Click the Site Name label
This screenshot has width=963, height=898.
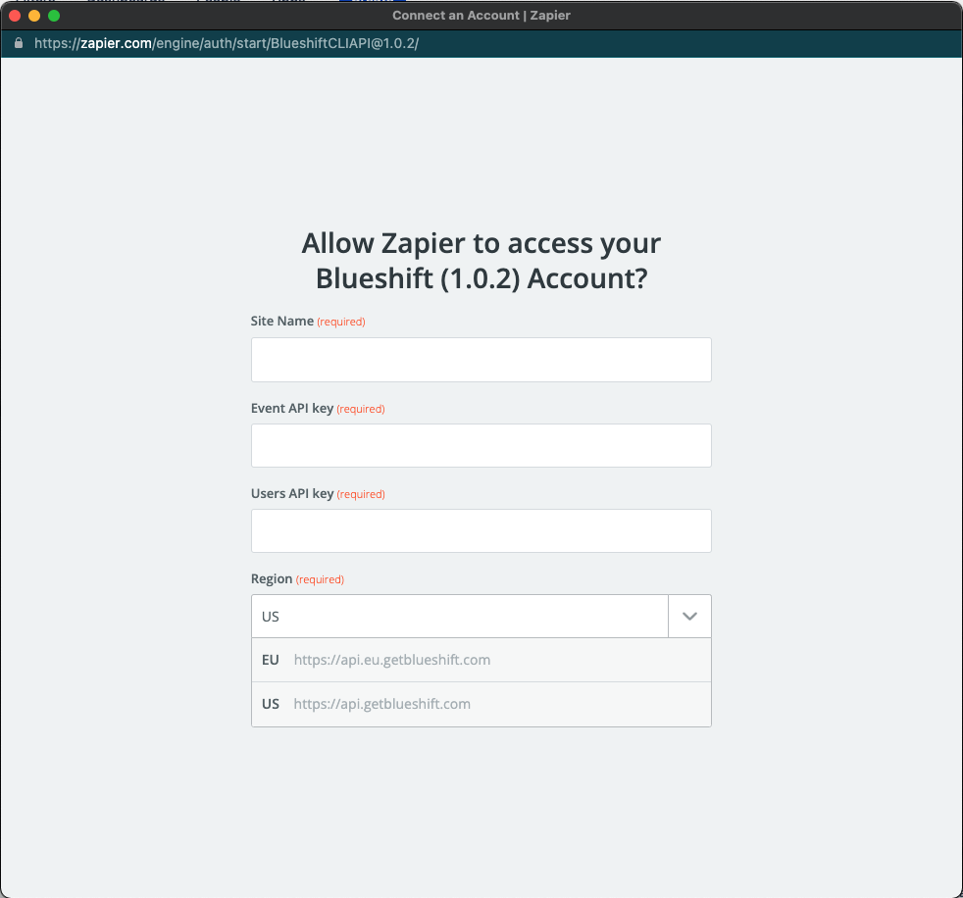click(281, 321)
